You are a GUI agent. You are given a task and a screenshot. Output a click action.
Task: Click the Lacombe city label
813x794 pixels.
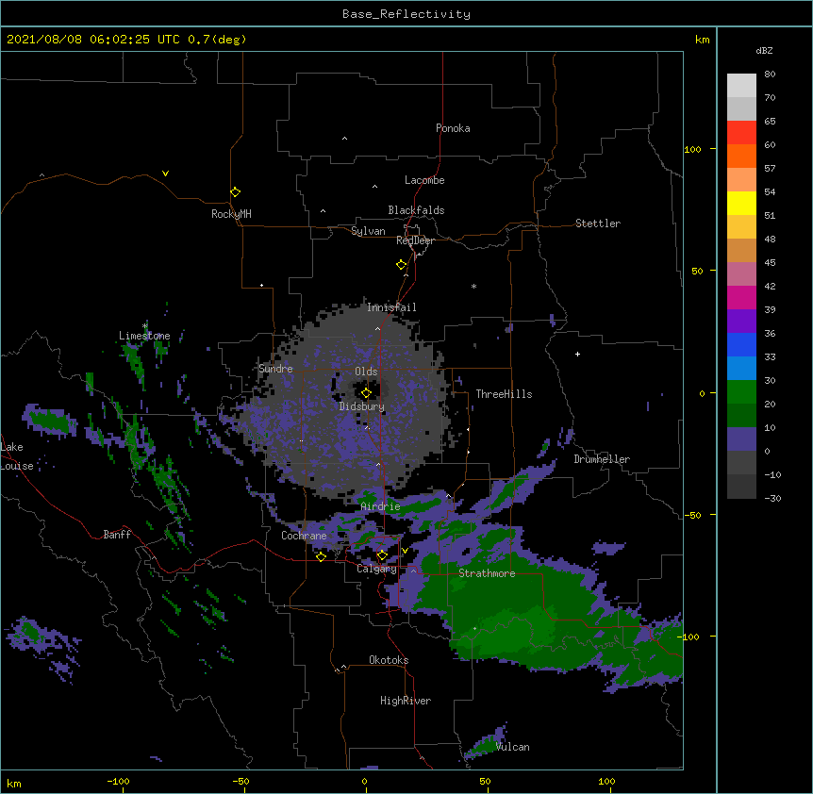point(424,180)
